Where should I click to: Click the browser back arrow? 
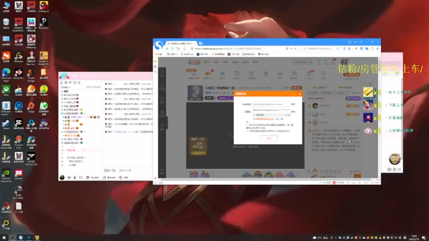coord(167,49)
